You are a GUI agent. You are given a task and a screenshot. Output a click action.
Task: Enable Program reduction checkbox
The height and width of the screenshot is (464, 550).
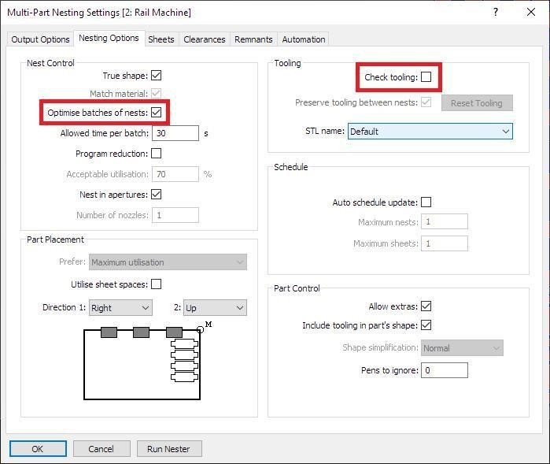pyautogui.click(x=156, y=154)
